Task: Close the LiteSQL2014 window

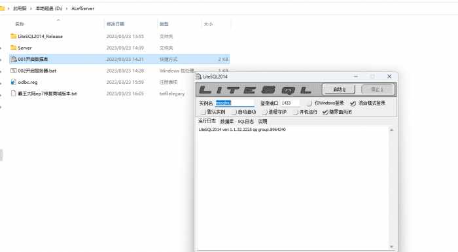Action: (x=389, y=77)
